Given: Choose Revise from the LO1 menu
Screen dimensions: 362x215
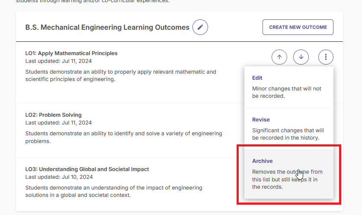Looking at the screenshot, I should click(x=289, y=128).
